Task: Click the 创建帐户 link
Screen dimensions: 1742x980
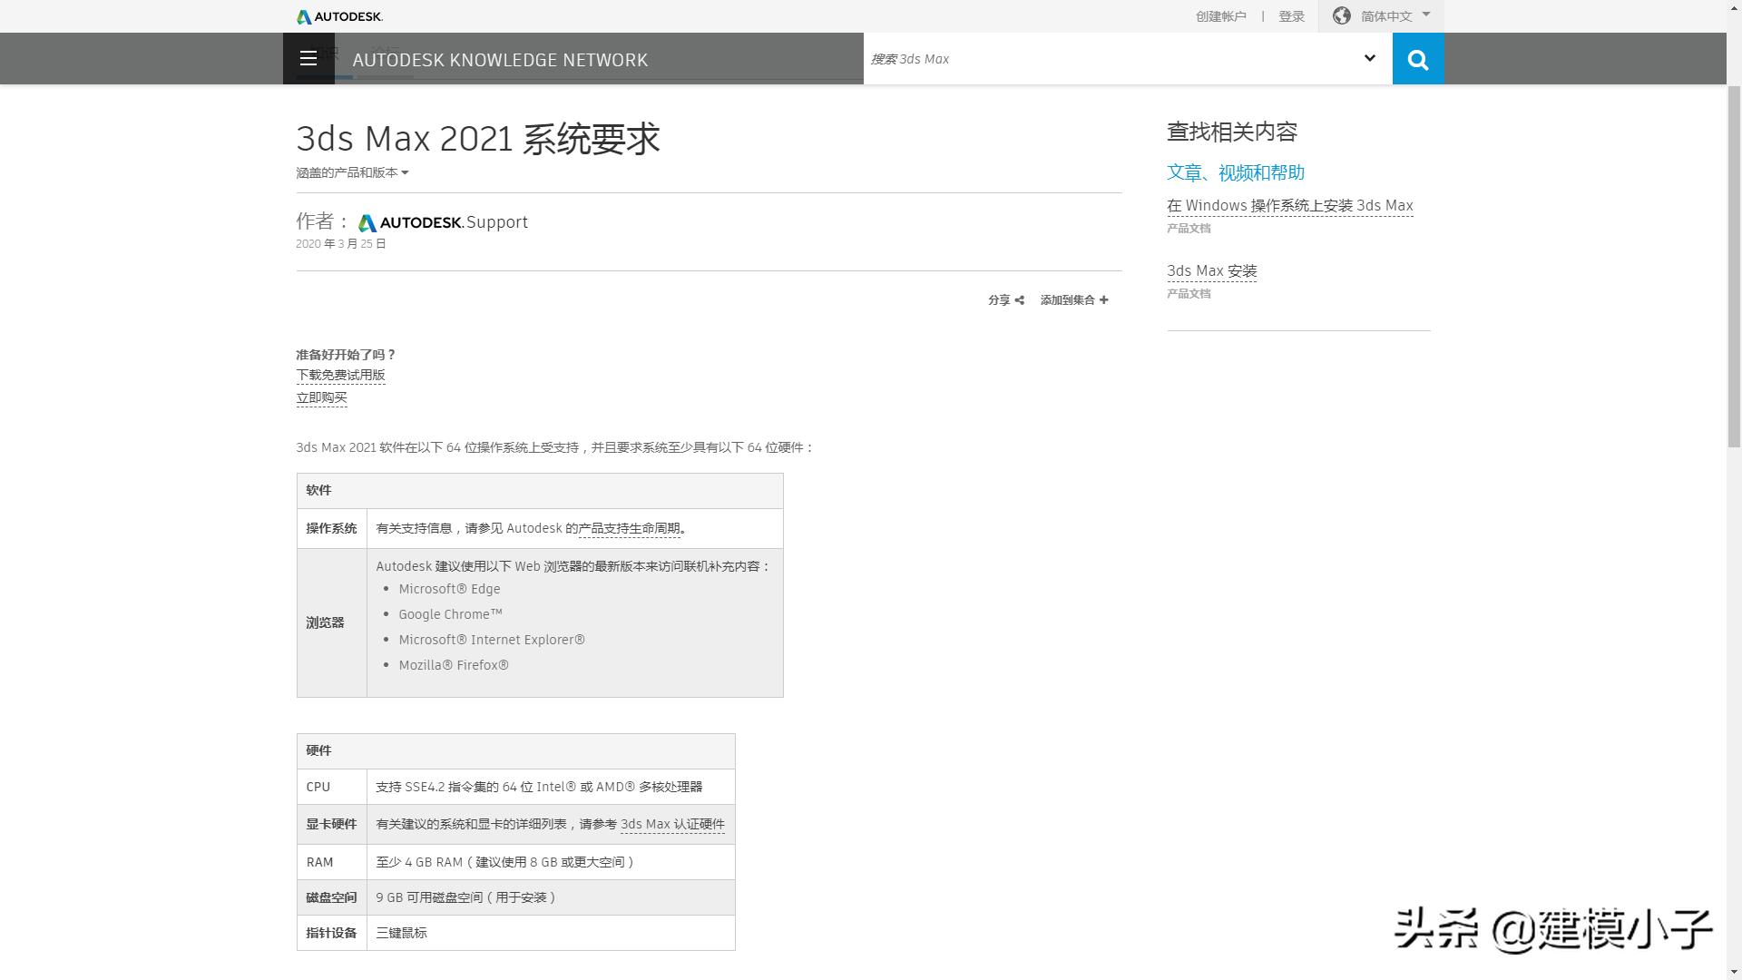Action: [x=1219, y=15]
